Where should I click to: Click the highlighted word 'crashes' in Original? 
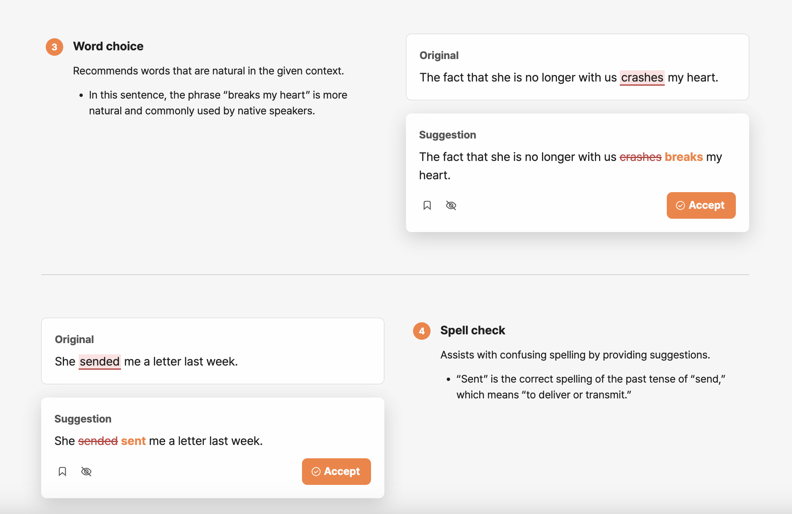[x=642, y=78]
